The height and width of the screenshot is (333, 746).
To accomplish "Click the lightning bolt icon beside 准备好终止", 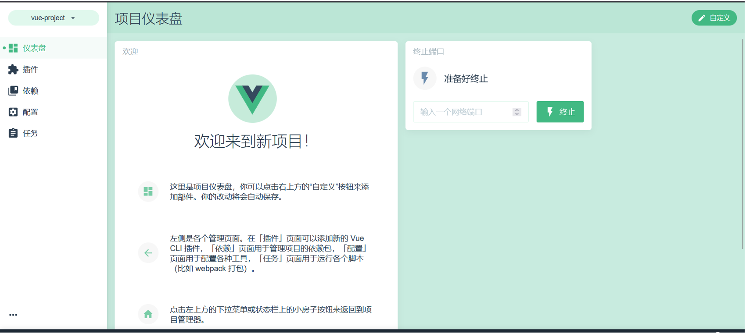I will click(425, 78).
